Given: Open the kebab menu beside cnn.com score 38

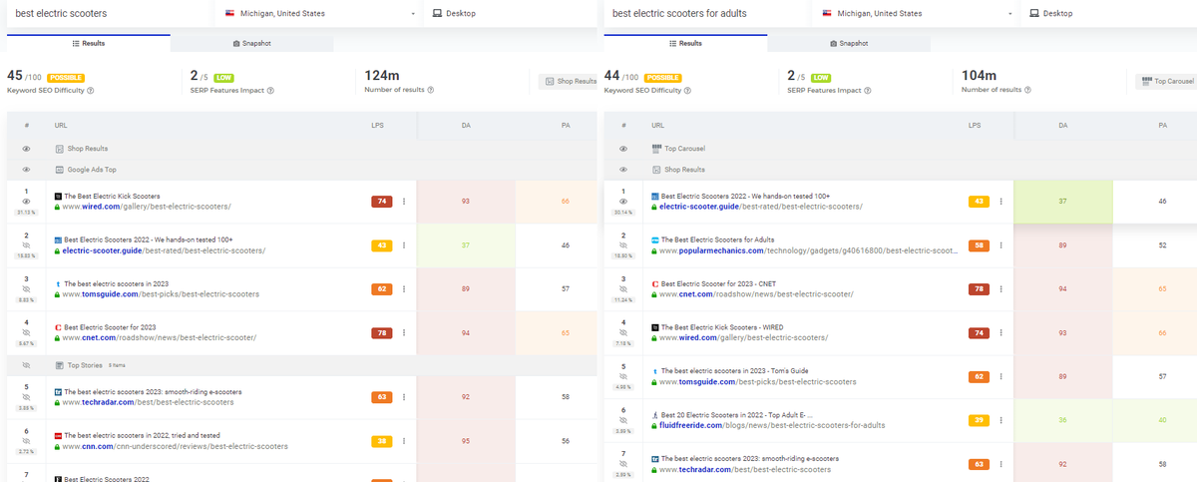Looking at the screenshot, I should (x=404, y=441).
